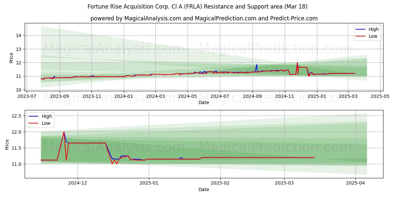Click 'Low' in the bottom chart legend

(x=46, y=123)
